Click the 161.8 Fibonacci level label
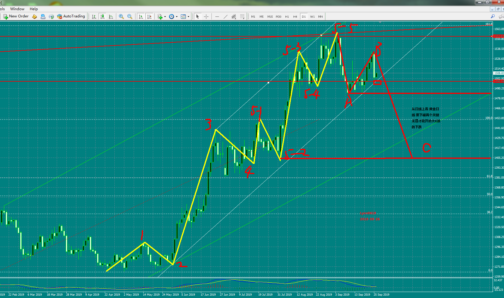 489,24
